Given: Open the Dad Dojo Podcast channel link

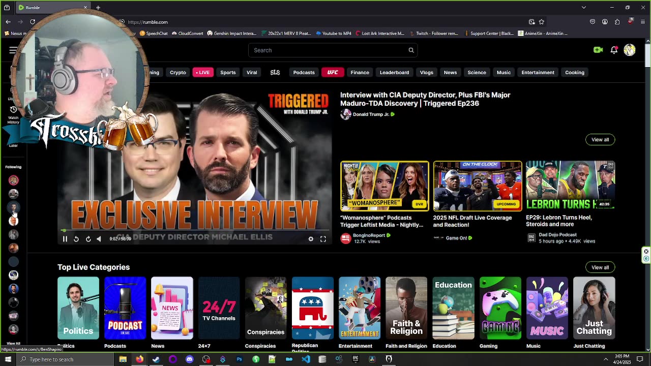Looking at the screenshot, I should tap(557, 235).
